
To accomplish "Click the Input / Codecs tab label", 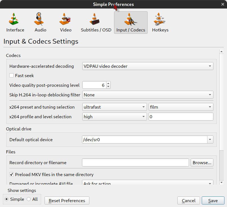I will (x=131, y=30).
